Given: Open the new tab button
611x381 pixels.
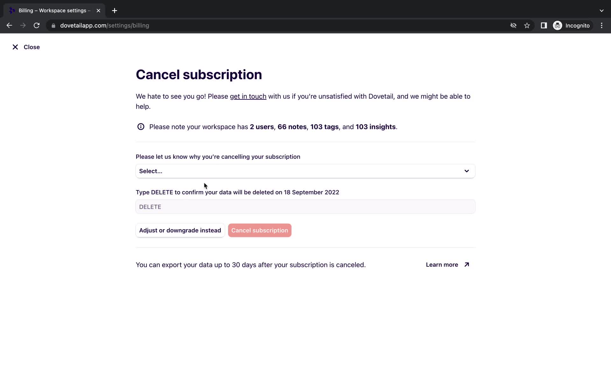Looking at the screenshot, I should (x=114, y=10).
